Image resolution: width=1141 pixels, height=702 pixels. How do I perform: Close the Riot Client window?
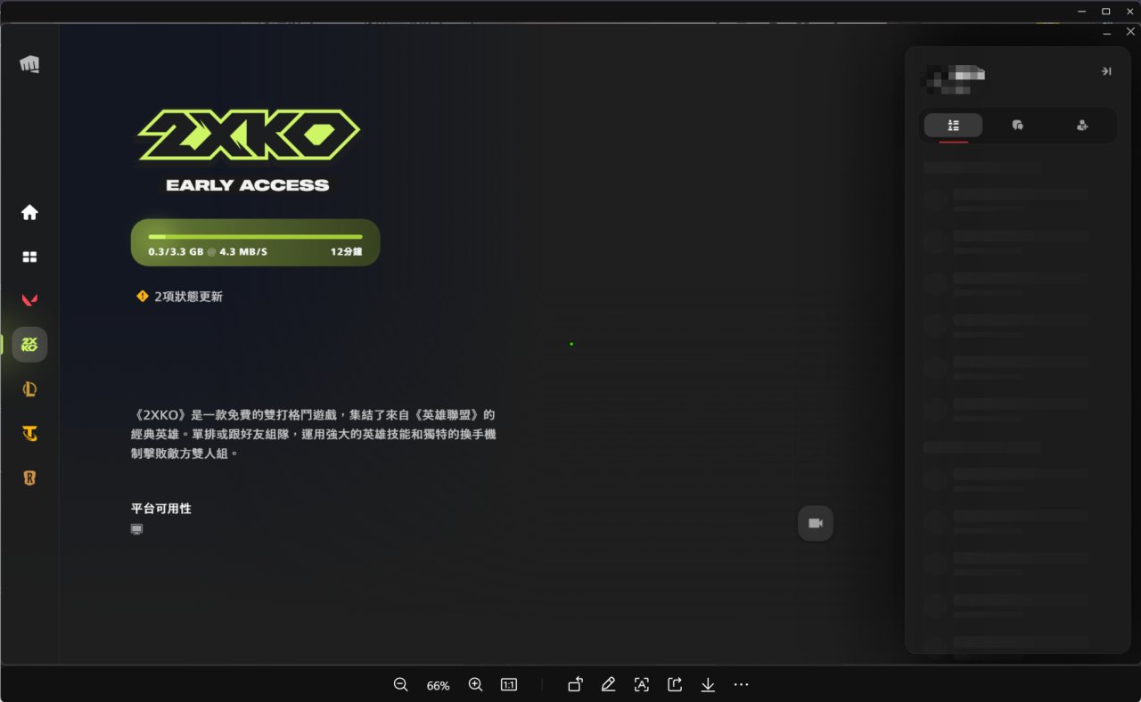click(1130, 32)
